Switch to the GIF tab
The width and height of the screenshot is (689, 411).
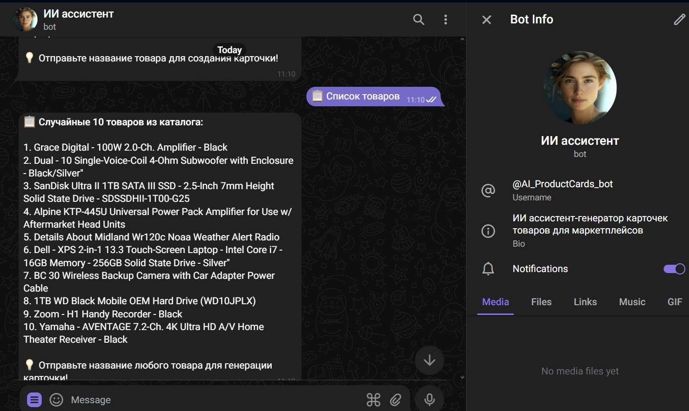click(x=675, y=302)
